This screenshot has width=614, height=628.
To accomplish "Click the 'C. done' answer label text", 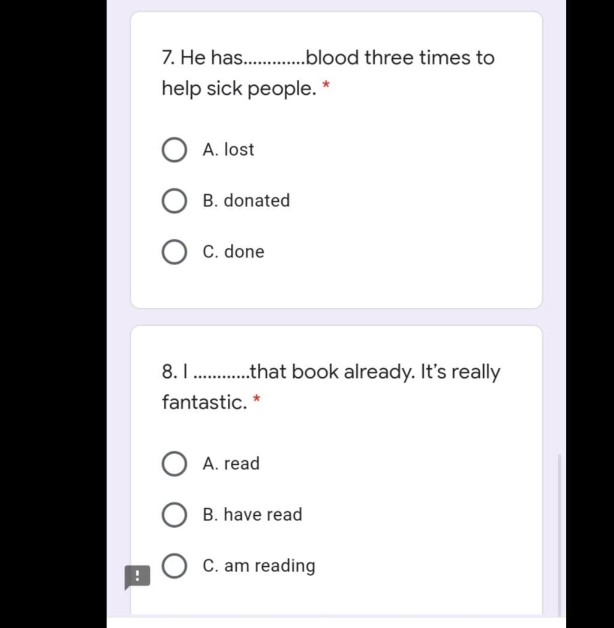I will click(x=233, y=251).
